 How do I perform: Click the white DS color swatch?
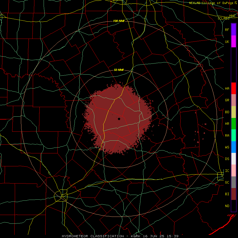pyautogui.click(x=234, y=159)
